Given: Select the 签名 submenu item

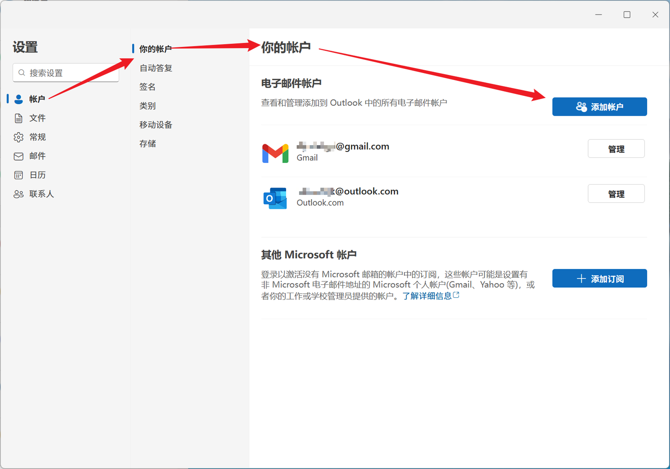Looking at the screenshot, I should pyautogui.click(x=147, y=87).
